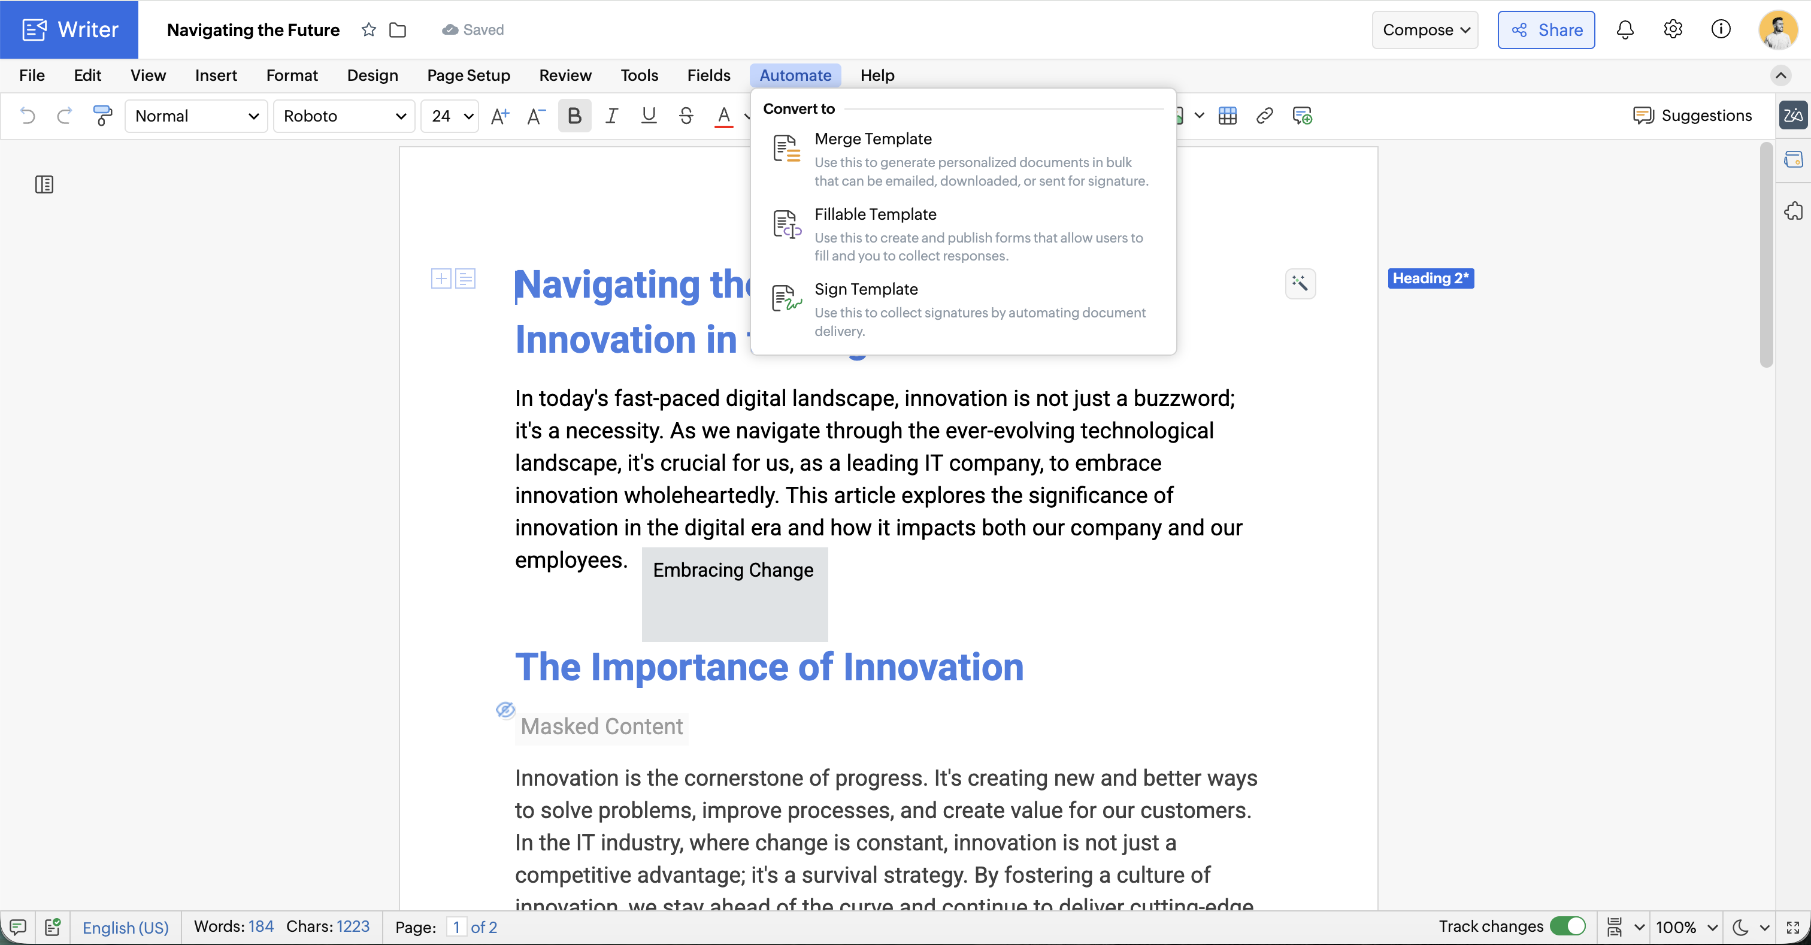Image resolution: width=1811 pixels, height=945 pixels.
Task: Open the Page Setup menu
Action: point(468,75)
